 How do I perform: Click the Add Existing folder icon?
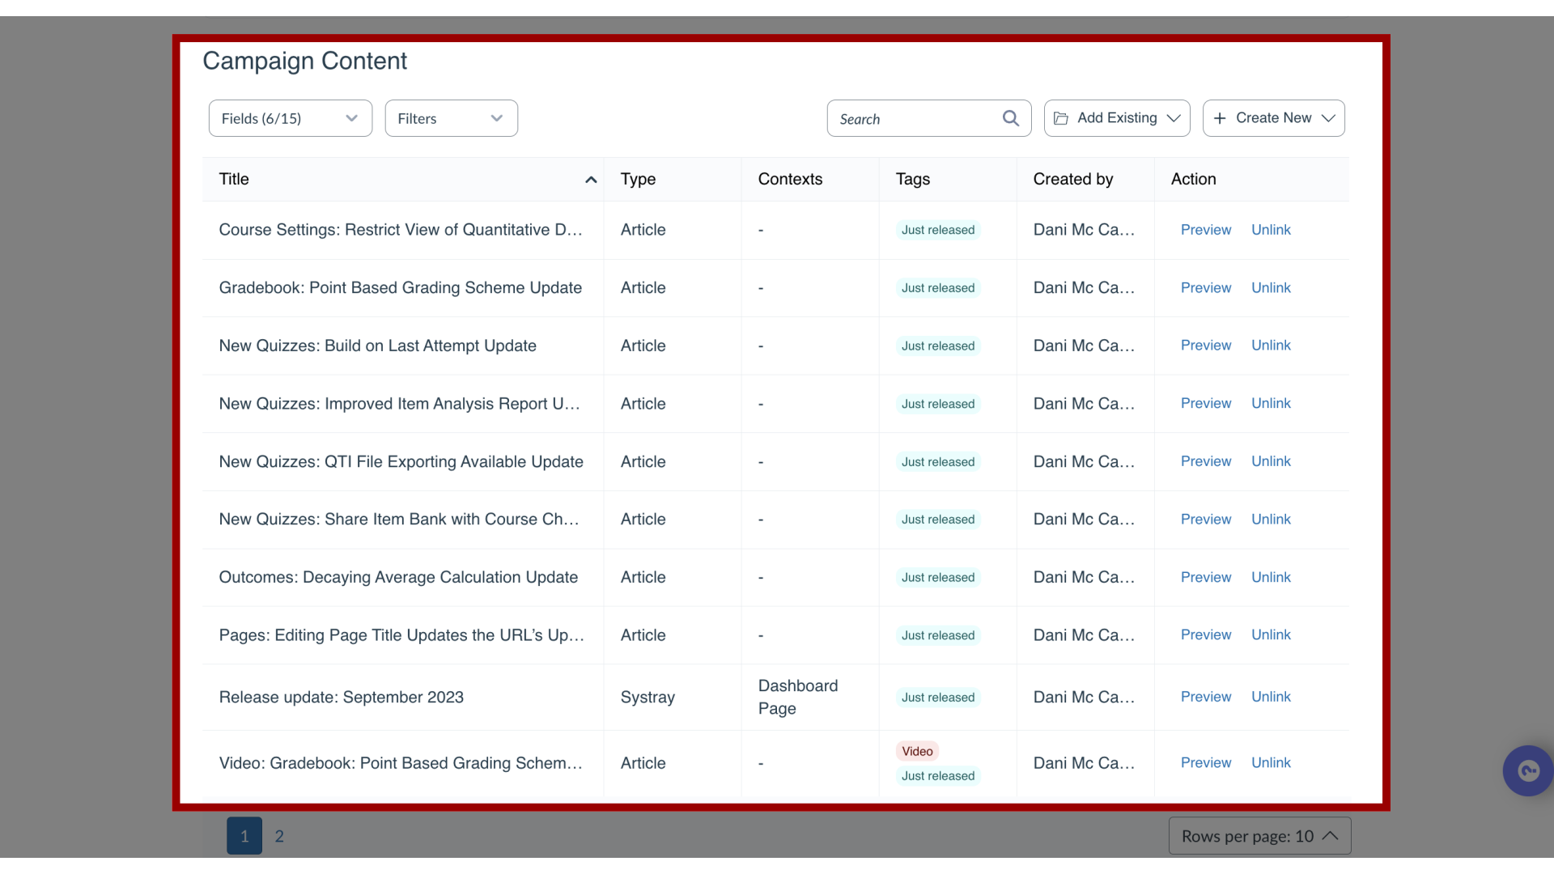tap(1061, 117)
